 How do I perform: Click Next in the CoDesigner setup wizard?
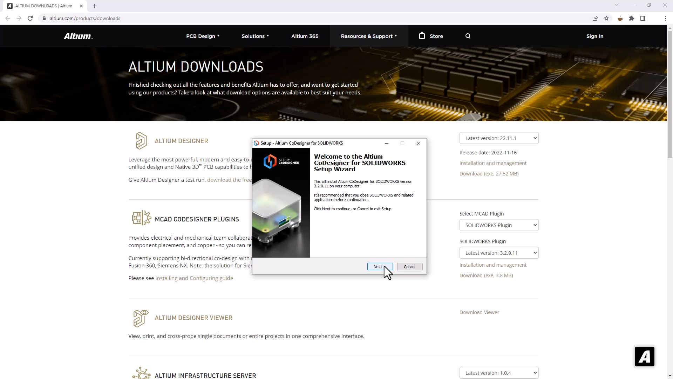coord(380,267)
